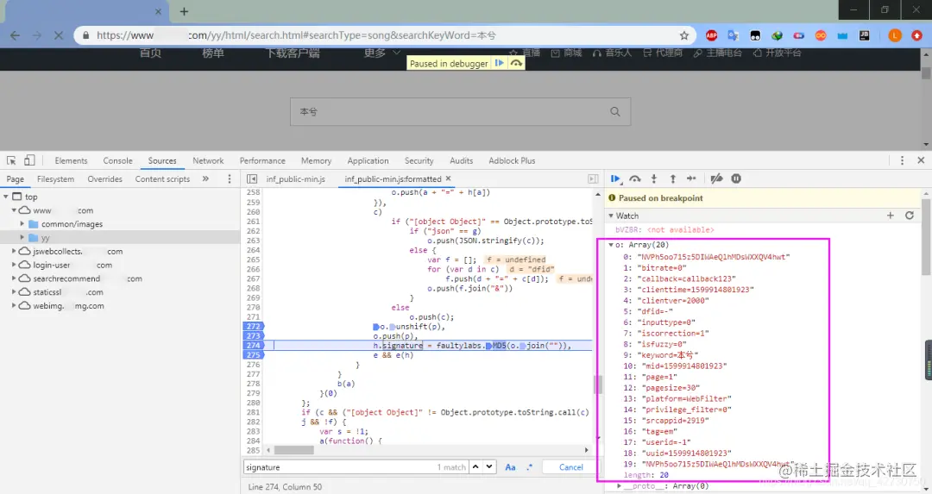Expand the login-user domain node
932x494 pixels.
coord(14,266)
